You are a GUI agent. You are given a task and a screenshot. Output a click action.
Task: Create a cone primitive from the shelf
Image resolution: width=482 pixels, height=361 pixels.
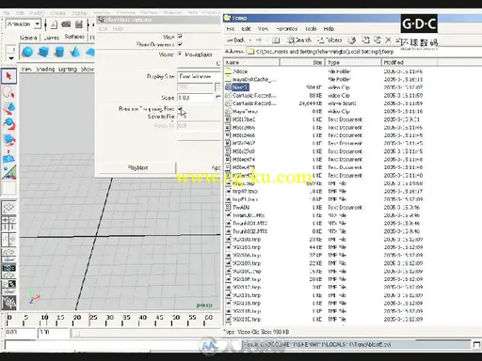coord(74,52)
